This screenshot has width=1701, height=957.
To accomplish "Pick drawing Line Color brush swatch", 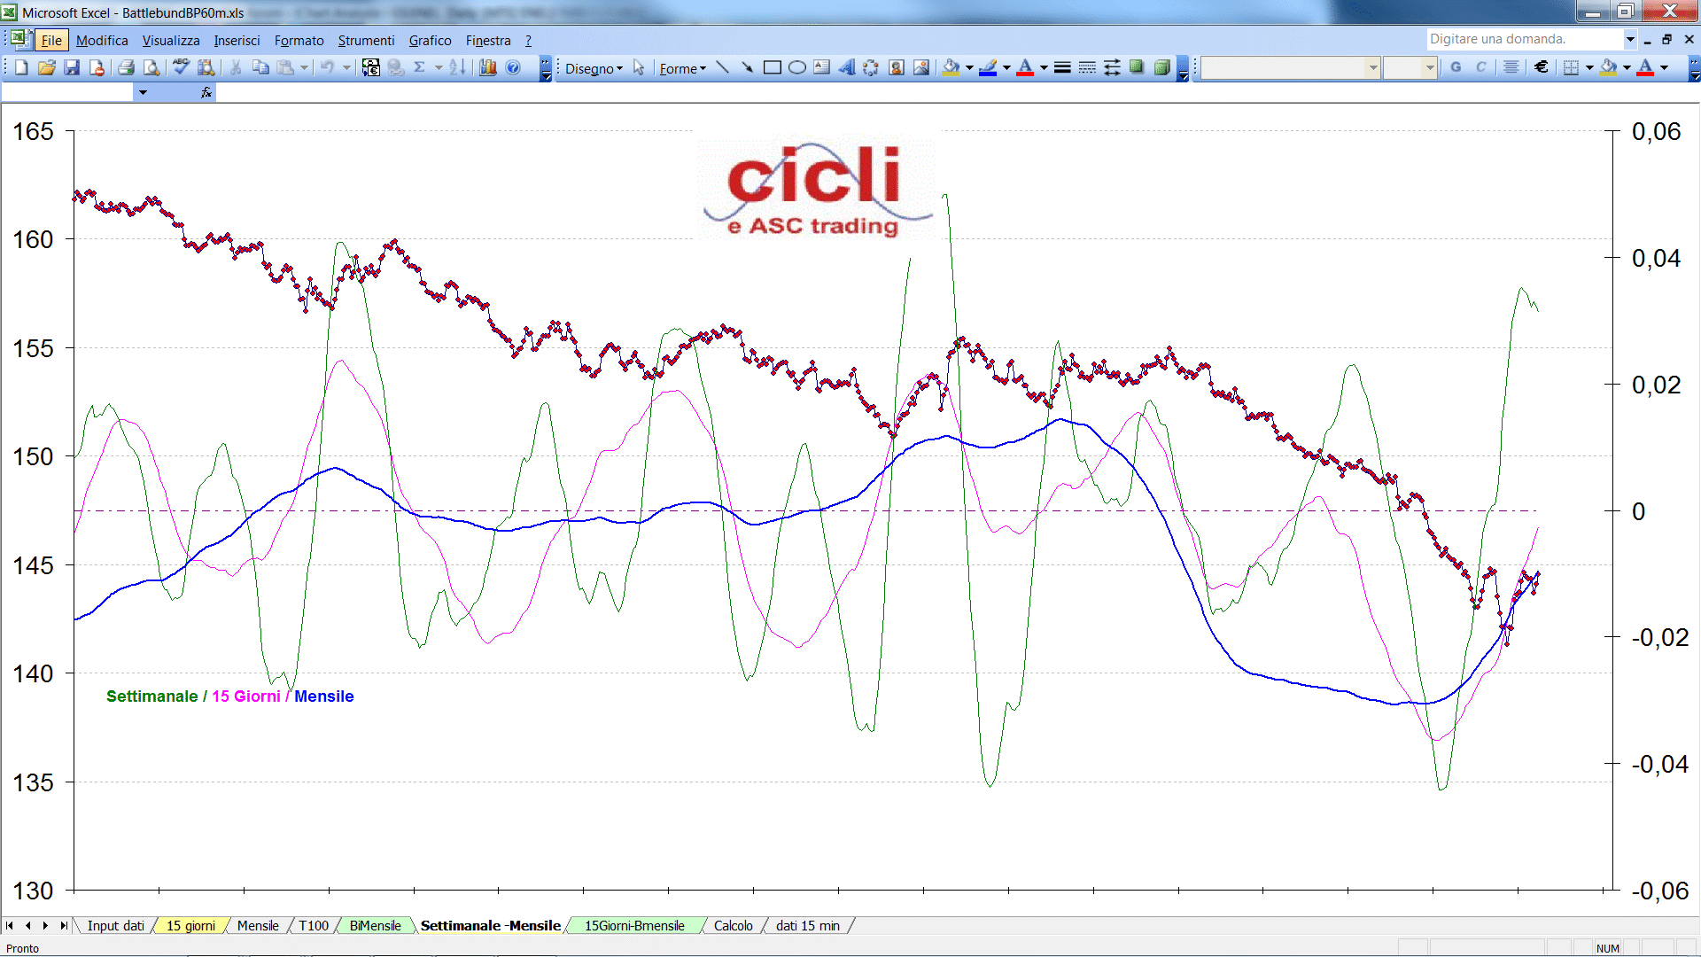I will click(x=988, y=67).
